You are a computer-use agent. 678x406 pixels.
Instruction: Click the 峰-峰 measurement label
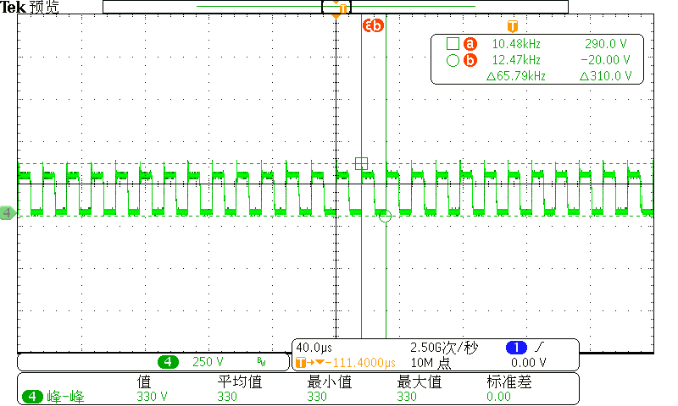[x=66, y=397]
